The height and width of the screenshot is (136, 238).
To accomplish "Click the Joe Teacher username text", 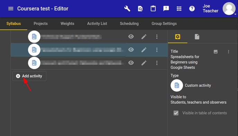I will [210, 9].
